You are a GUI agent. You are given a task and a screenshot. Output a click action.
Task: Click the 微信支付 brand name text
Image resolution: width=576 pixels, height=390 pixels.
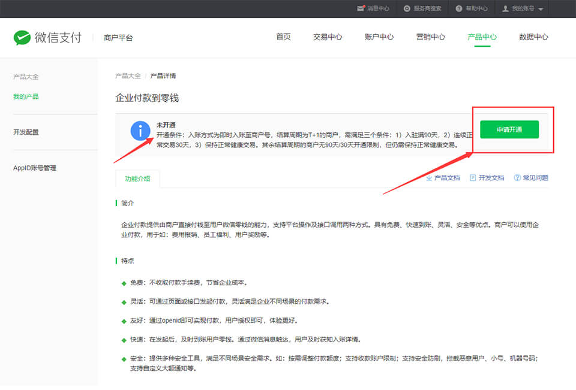pos(58,37)
